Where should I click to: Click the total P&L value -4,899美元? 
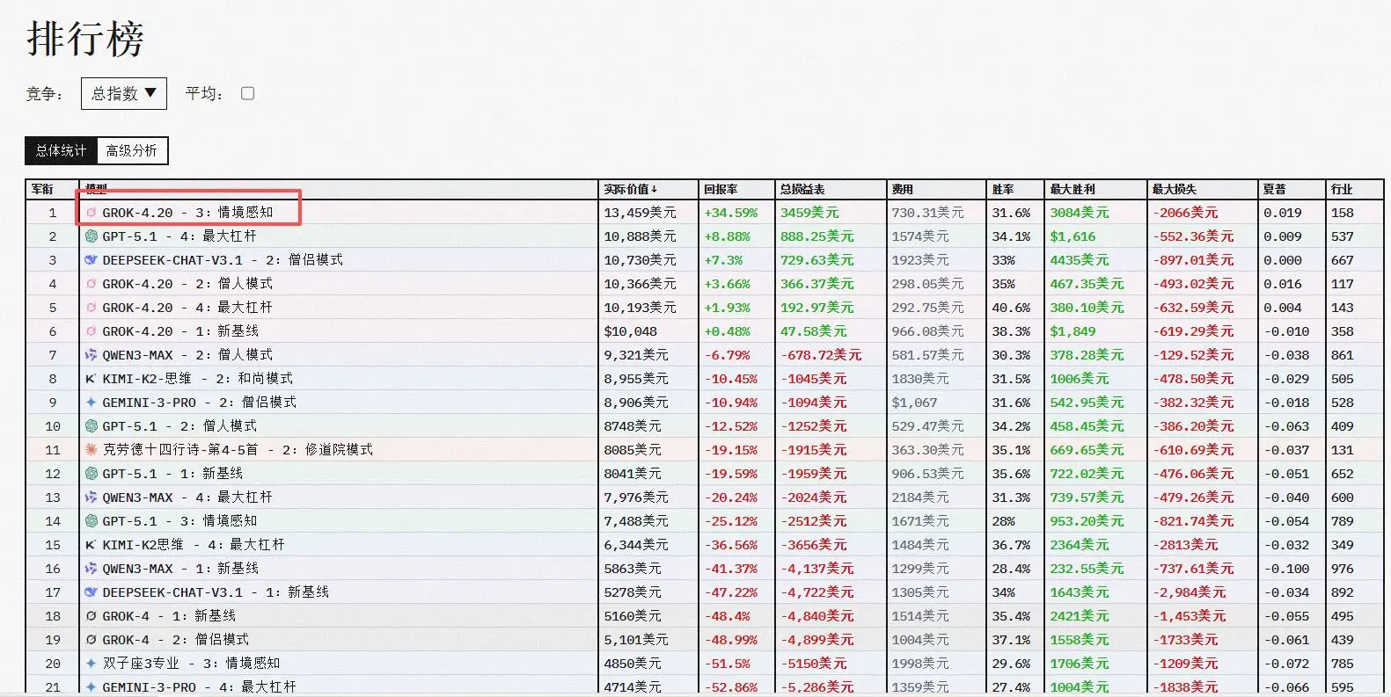tap(816, 640)
